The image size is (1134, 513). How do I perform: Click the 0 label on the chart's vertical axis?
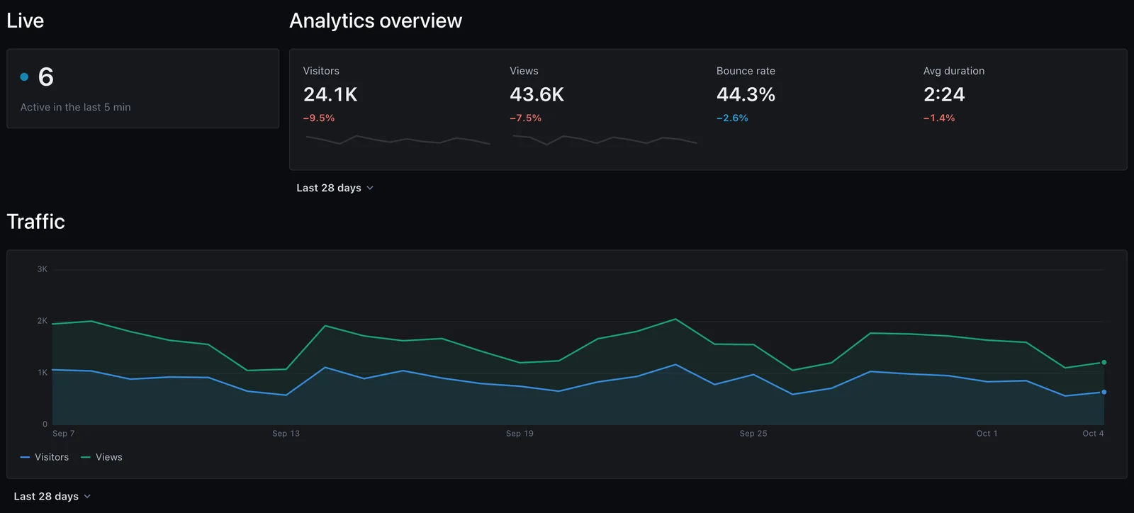45,424
